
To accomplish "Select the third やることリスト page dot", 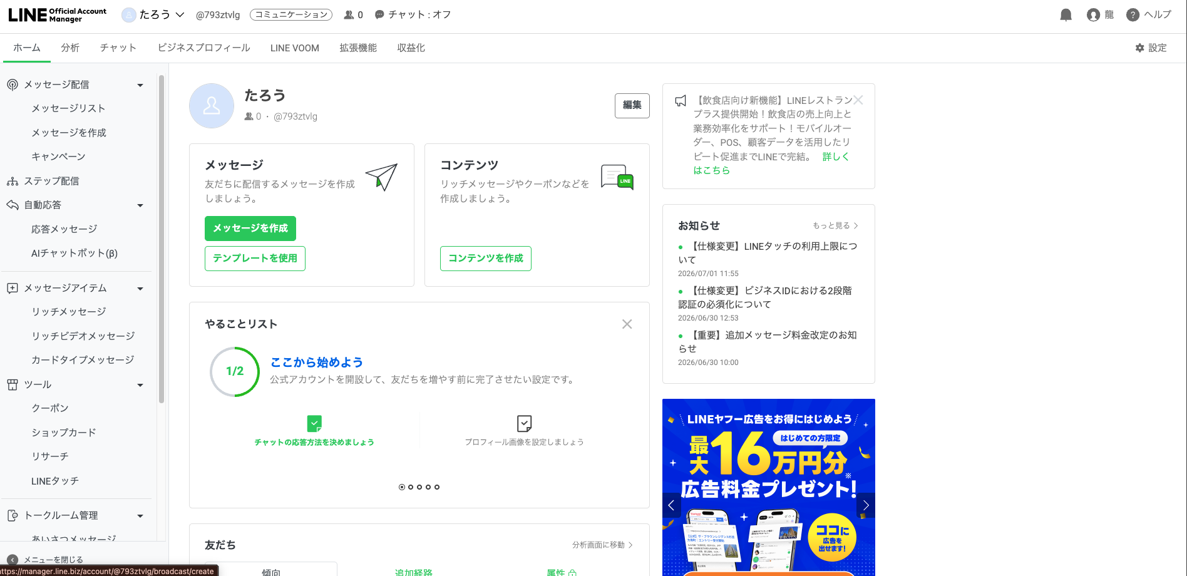I will pos(419,487).
